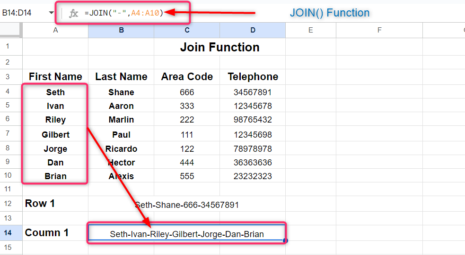Select the cell with Gilbert

(x=55, y=135)
